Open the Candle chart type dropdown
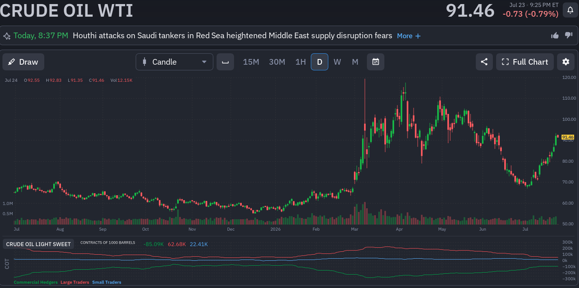The height and width of the screenshot is (288, 579). coord(174,62)
